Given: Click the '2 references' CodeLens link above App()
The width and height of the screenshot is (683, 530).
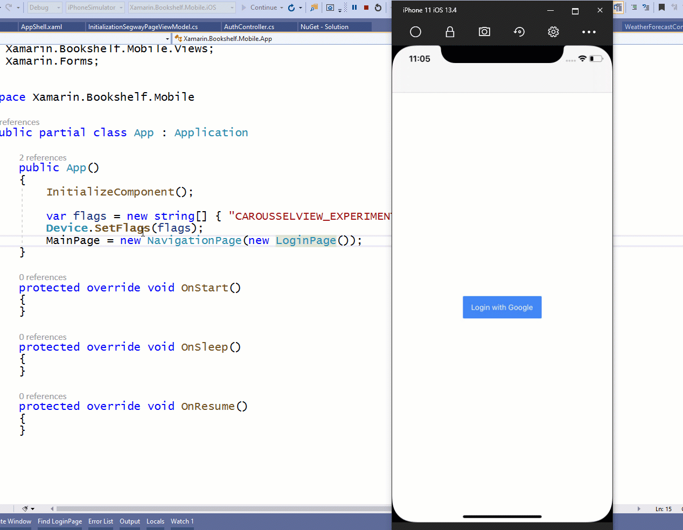Looking at the screenshot, I should pos(43,158).
